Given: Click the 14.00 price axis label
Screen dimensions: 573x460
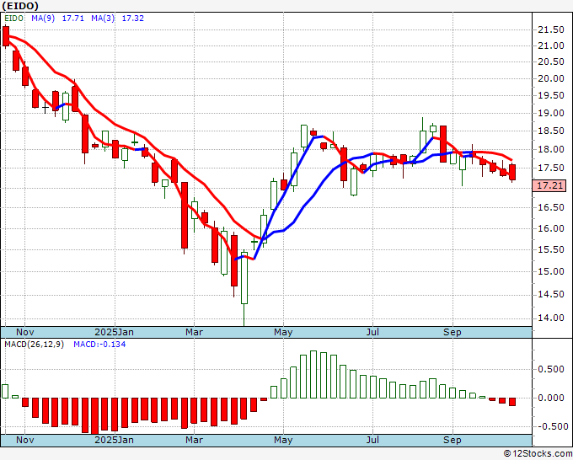Looking at the screenshot, I should click(x=551, y=318).
